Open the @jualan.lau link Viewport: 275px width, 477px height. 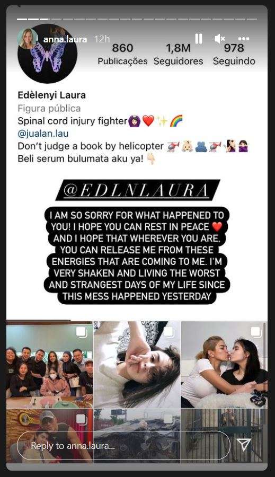pos(43,134)
